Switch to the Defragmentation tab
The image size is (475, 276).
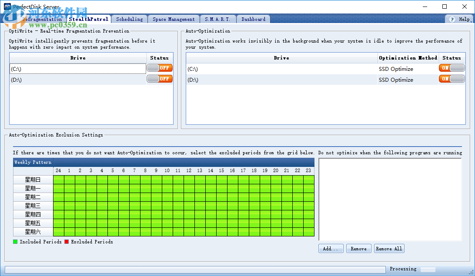tap(41, 19)
